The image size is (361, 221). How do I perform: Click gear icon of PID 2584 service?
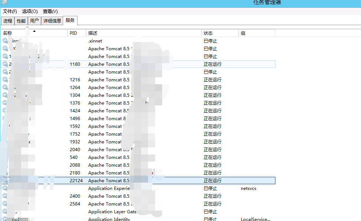point(5,204)
